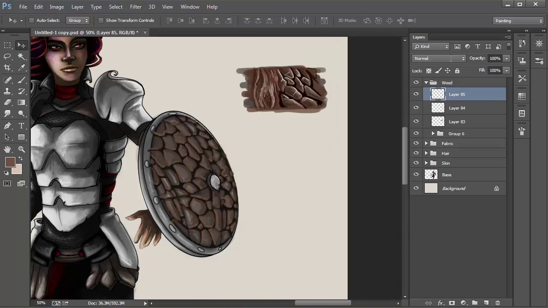
Task: Click the brown foreground color swatch
Action: click(x=10, y=162)
